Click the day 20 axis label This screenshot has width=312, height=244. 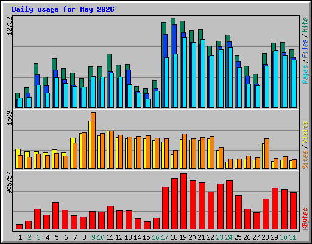click(x=192, y=237)
